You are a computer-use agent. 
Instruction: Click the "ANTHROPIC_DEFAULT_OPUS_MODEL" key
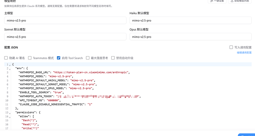42,88
